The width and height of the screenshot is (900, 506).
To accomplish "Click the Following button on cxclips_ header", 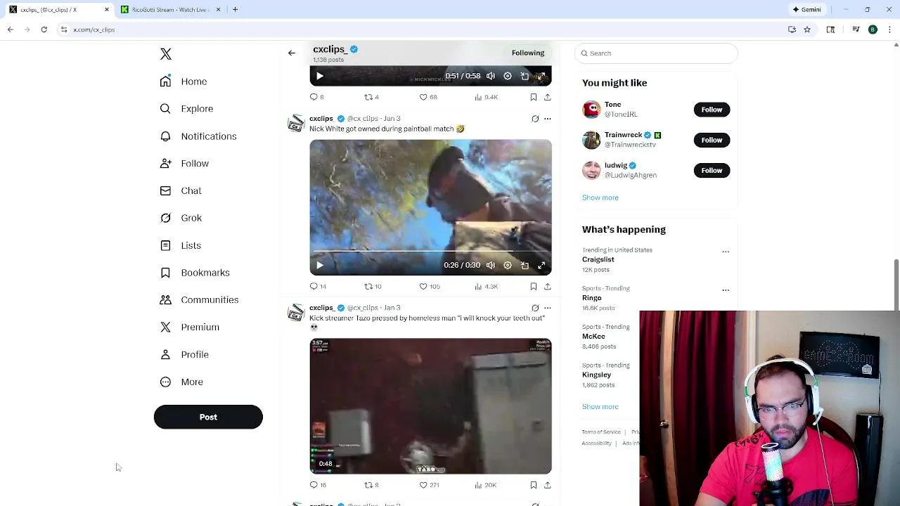I will (528, 53).
